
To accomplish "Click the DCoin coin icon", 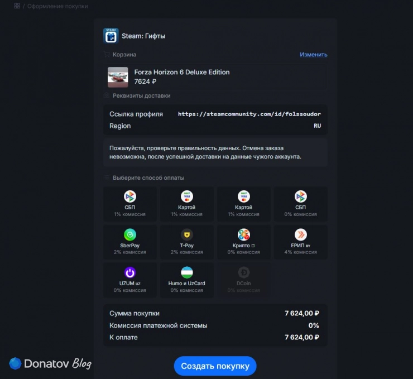I will pyautogui.click(x=244, y=272).
